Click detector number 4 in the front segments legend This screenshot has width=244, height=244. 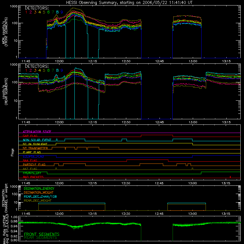(40, 12)
